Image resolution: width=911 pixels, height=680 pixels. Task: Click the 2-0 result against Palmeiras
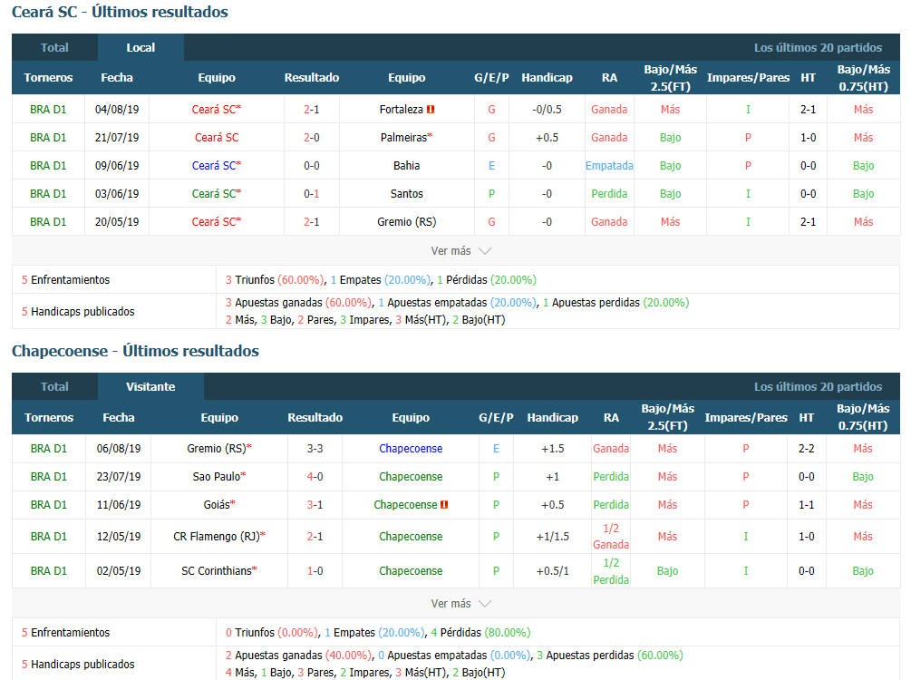pyautogui.click(x=312, y=138)
